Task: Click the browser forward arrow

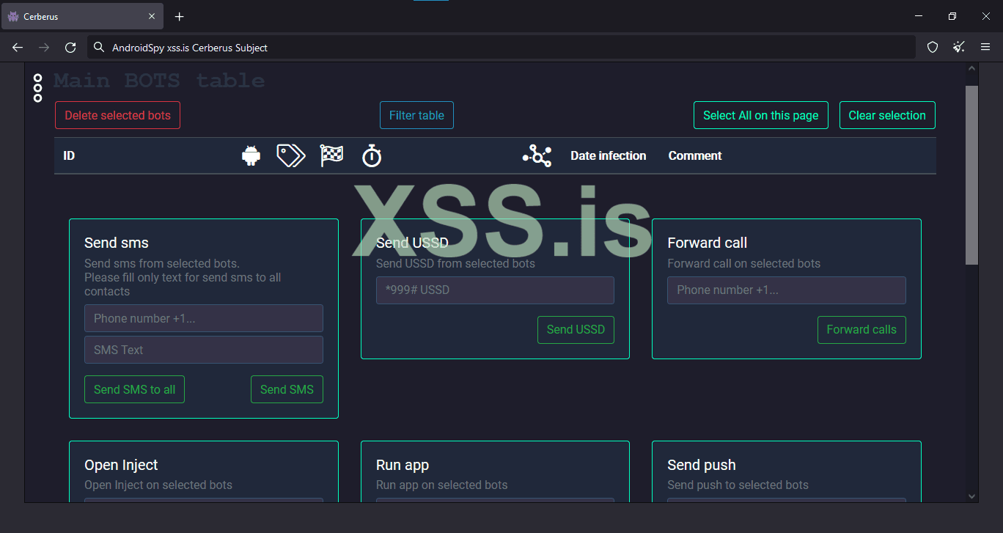Action: (x=44, y=48)
